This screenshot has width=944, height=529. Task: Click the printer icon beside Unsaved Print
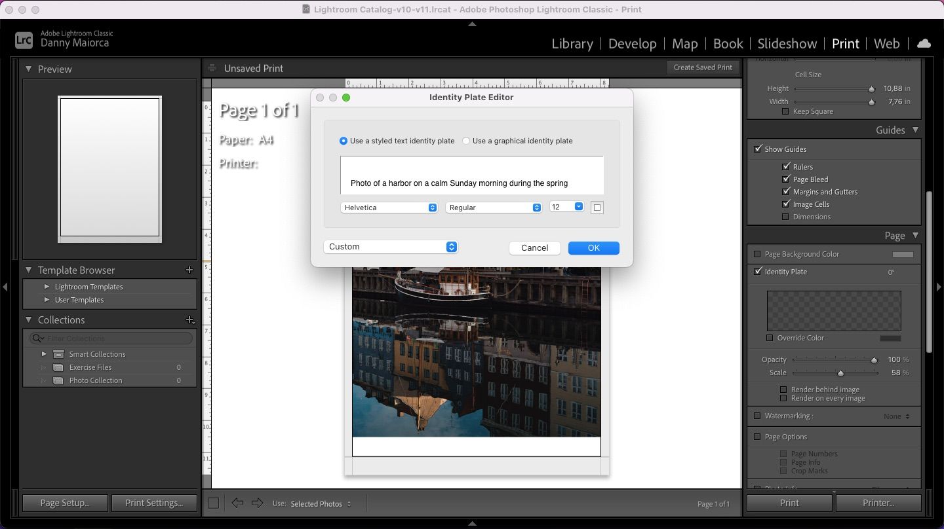coord(212,68)
